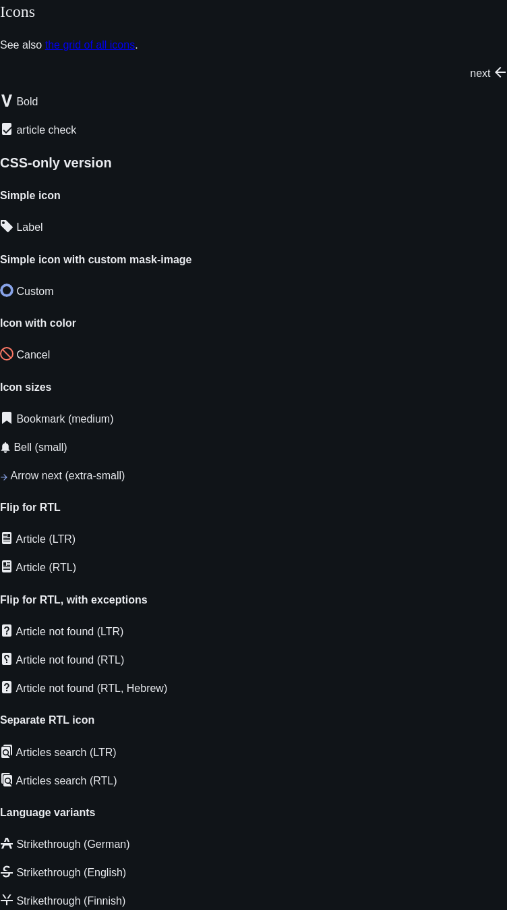Image resolution: width=507 pixels, height=910 pixels.
Task: Click the Article (RTL) icon
Action: [x=7, y=566]
